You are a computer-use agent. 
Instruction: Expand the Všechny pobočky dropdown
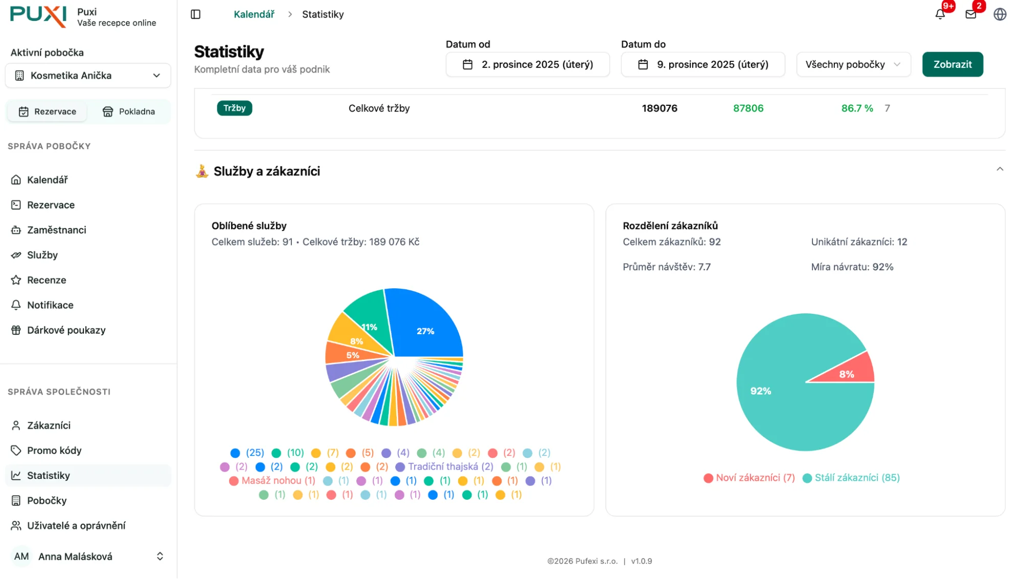click(x=853, y=64)
